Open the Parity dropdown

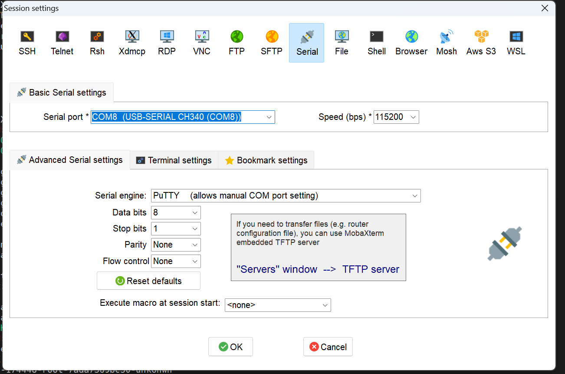point(195,245)
